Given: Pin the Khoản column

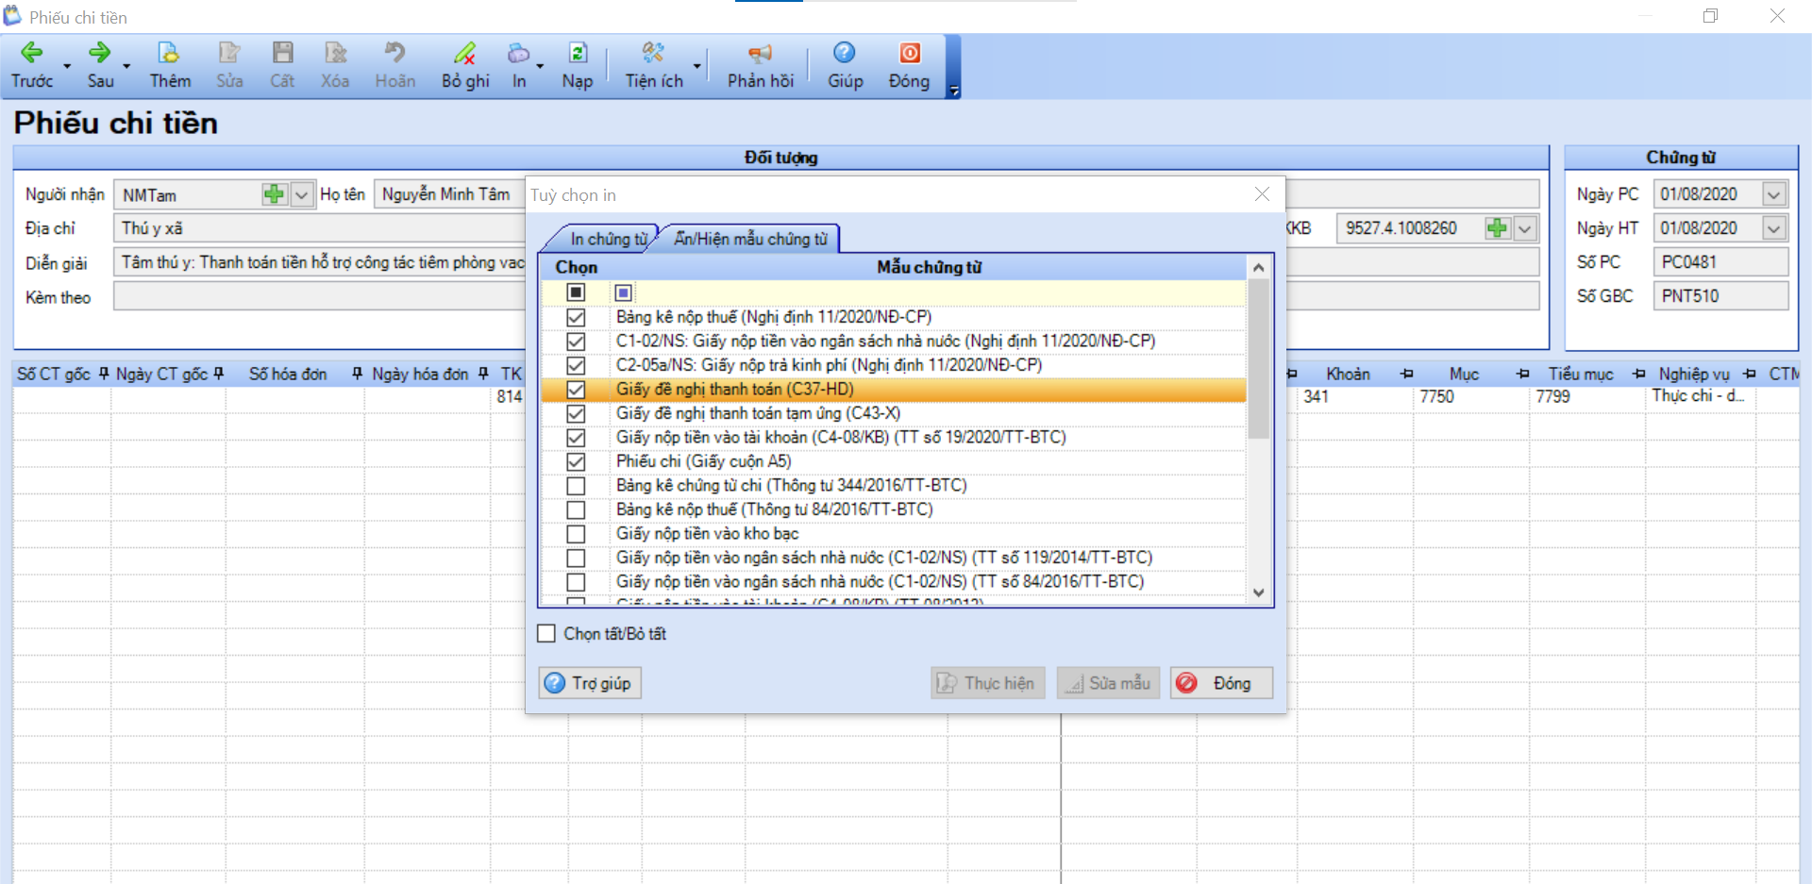Looking at the screenshot, I should click(x=1407, y=374).
